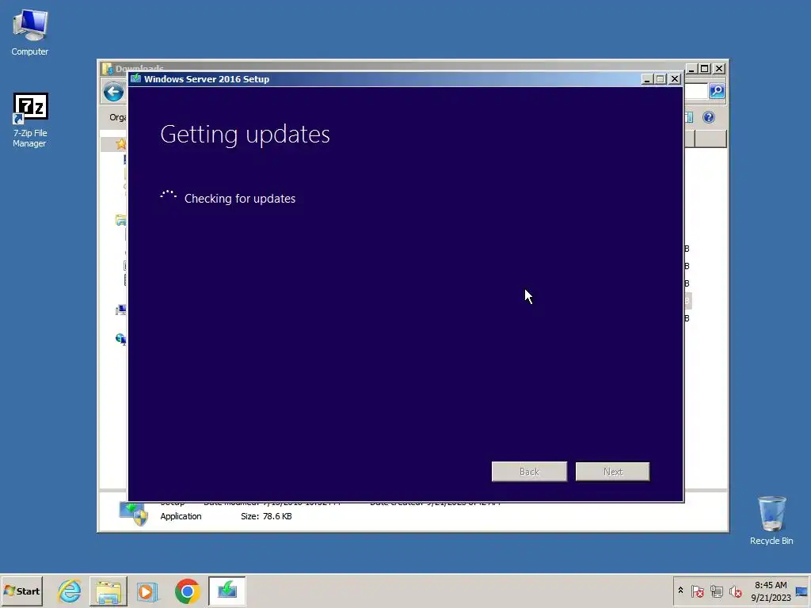Open Help in the Downloads window
Viewport: 811px width, 608px height.
point(709,117)
